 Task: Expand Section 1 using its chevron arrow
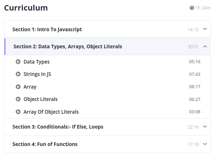(x=205, y=29)
